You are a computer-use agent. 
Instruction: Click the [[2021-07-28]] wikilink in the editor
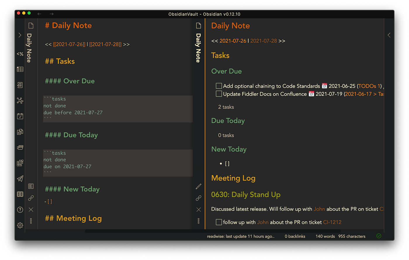(x=105, y=44)
